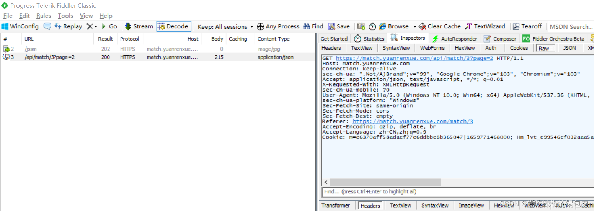Open the remove sessions dropdown arrow
Screen dimensions: 594x211
[x=96, y=27]
